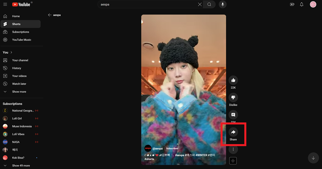Like this Short with thumbs up

[x=233, y=80]
